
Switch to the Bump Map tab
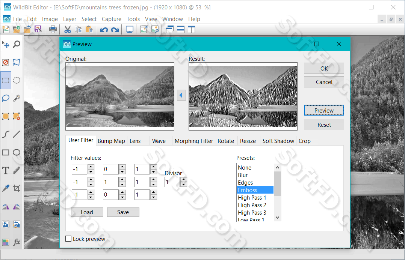(x=111, y=141)
